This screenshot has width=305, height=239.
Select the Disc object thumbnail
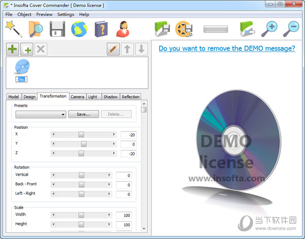tap(22, 67)
